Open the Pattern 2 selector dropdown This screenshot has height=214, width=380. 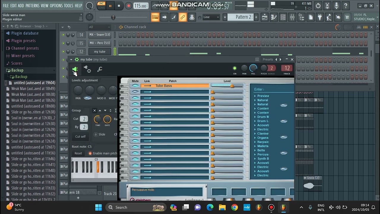click(x=225, y=17)
